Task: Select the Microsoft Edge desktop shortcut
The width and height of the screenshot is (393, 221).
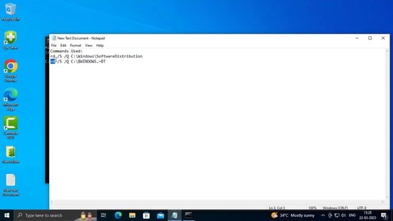Action: [10, 99]
